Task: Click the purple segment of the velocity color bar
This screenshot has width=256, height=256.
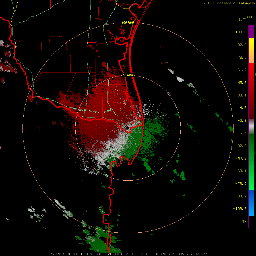Action: point(251,32)
